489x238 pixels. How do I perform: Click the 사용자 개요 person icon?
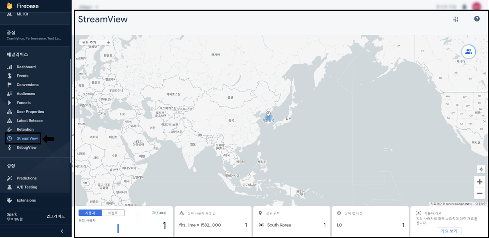pyautogui.click(x=418, y=213)
